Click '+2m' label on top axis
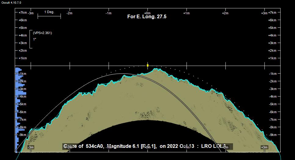Image resolution: width=295 pixels, height=160 pixels. [225, 13]
